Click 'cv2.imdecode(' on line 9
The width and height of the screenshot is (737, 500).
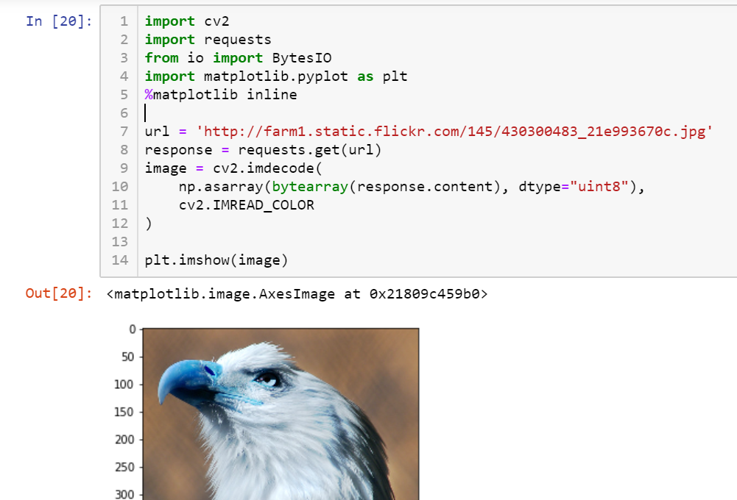coord(267,168)
